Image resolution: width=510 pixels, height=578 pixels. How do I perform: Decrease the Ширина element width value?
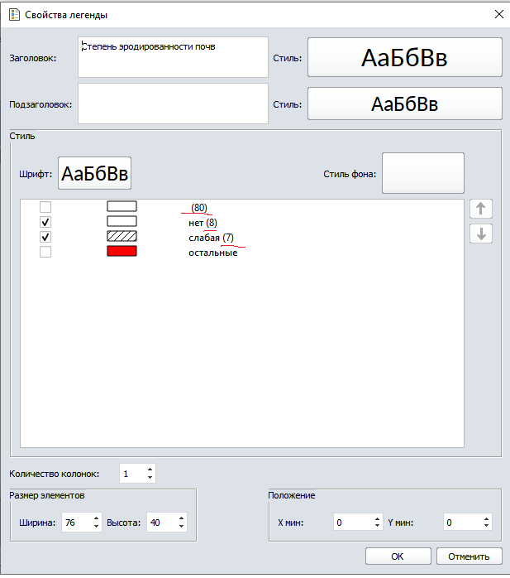tap(97, 527)
